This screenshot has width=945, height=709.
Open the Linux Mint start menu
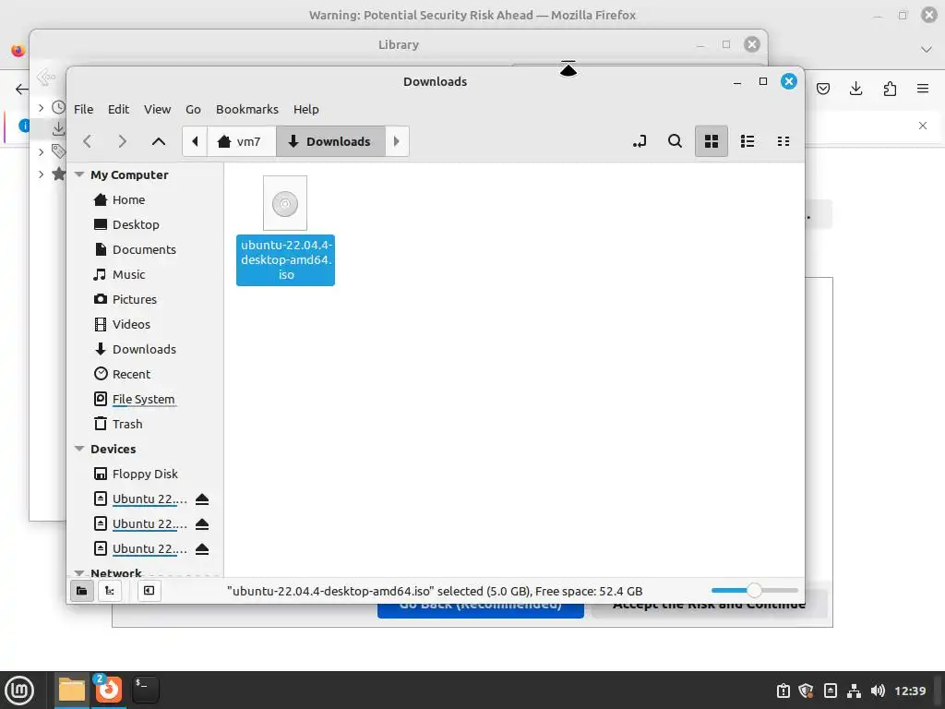click(19, 691)
